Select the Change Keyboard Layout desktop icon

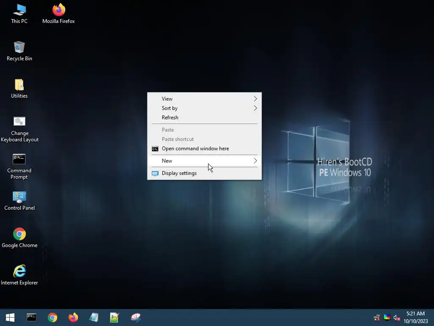click(19, 129)
